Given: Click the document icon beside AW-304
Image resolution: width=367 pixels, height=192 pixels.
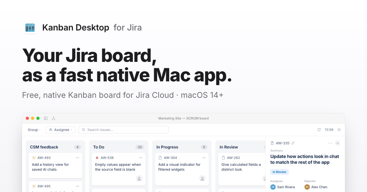Looking at the screenshot, I should pyautogui.click(x=160, y=158).
